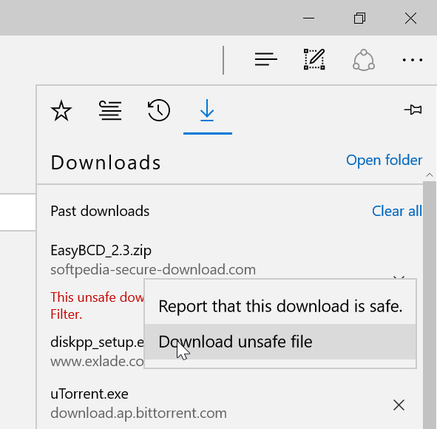Pin the Hub pane open
The image size is (437, 429).
(413, 109)
